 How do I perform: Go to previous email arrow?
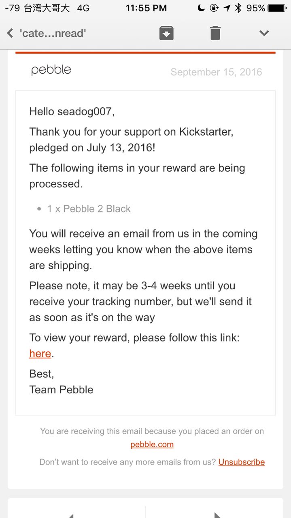[x=72, y=515]
